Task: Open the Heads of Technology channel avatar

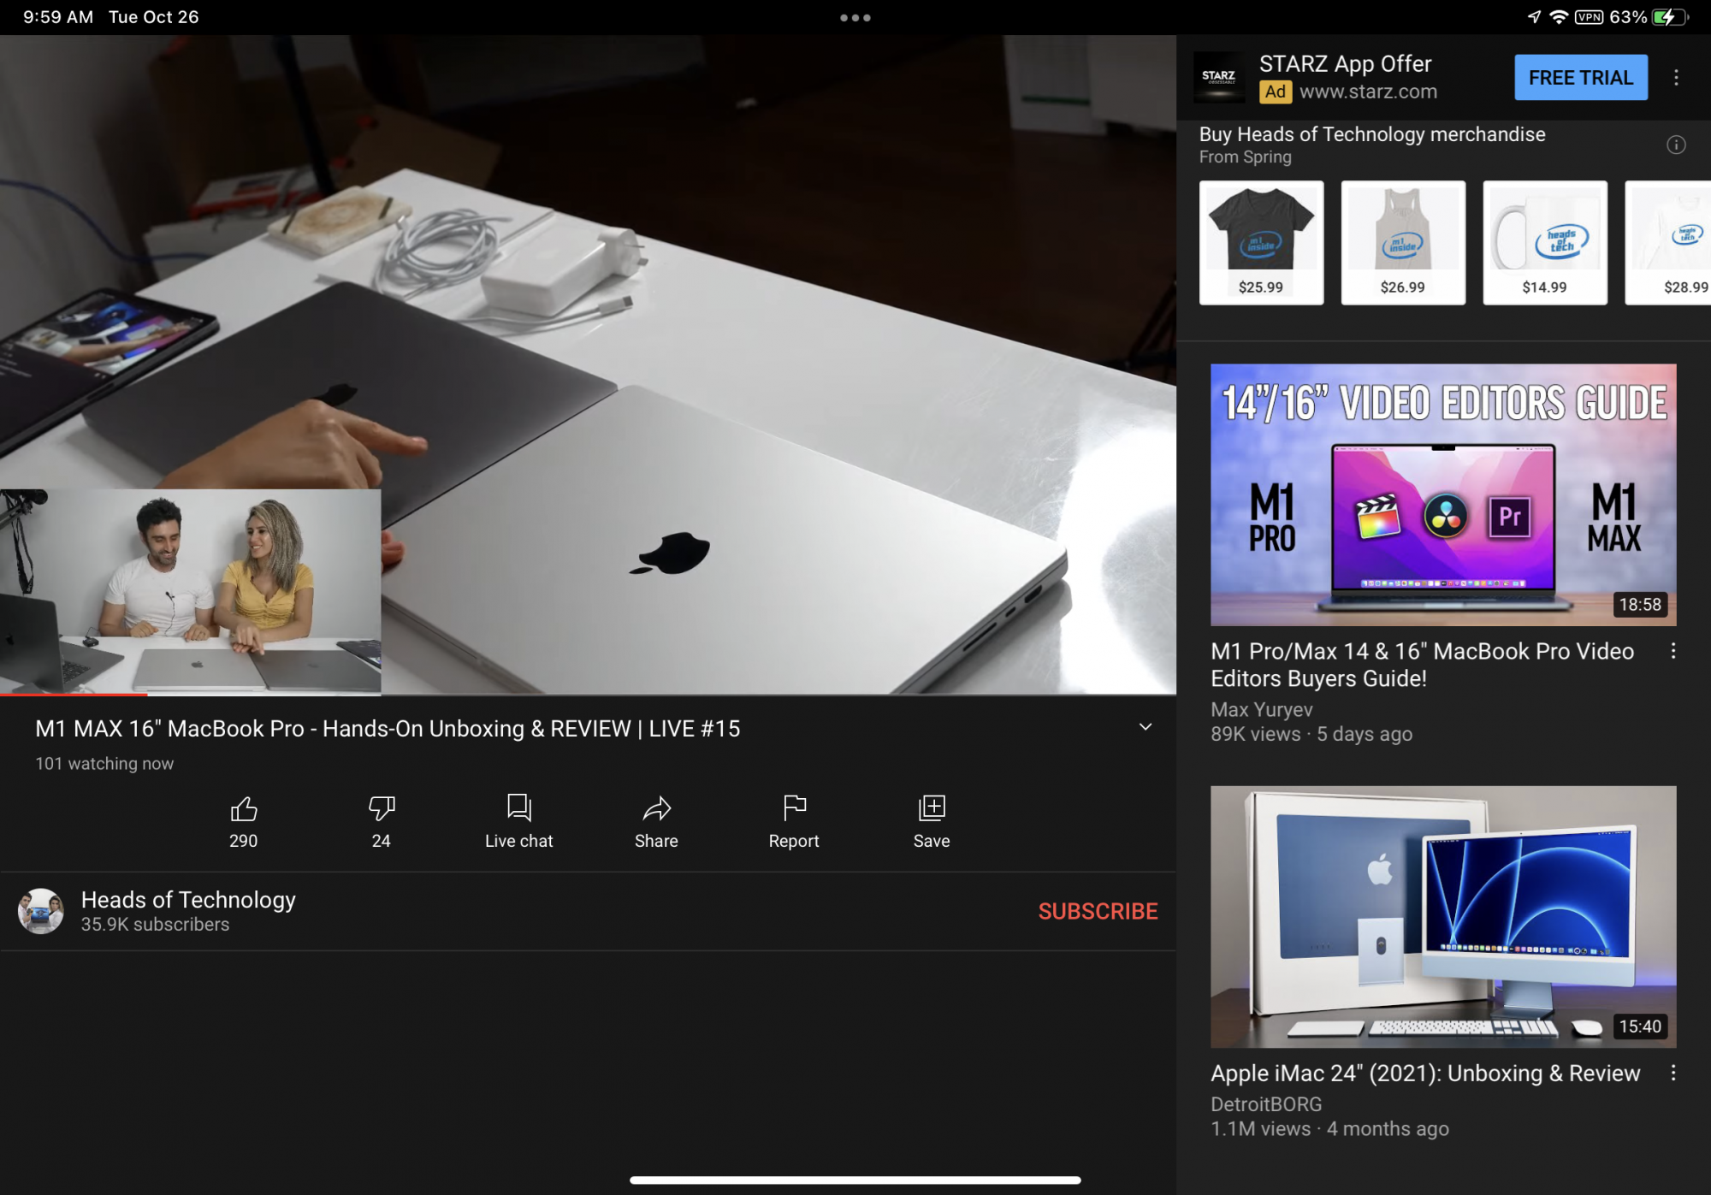Action: [x=41, y=911]
